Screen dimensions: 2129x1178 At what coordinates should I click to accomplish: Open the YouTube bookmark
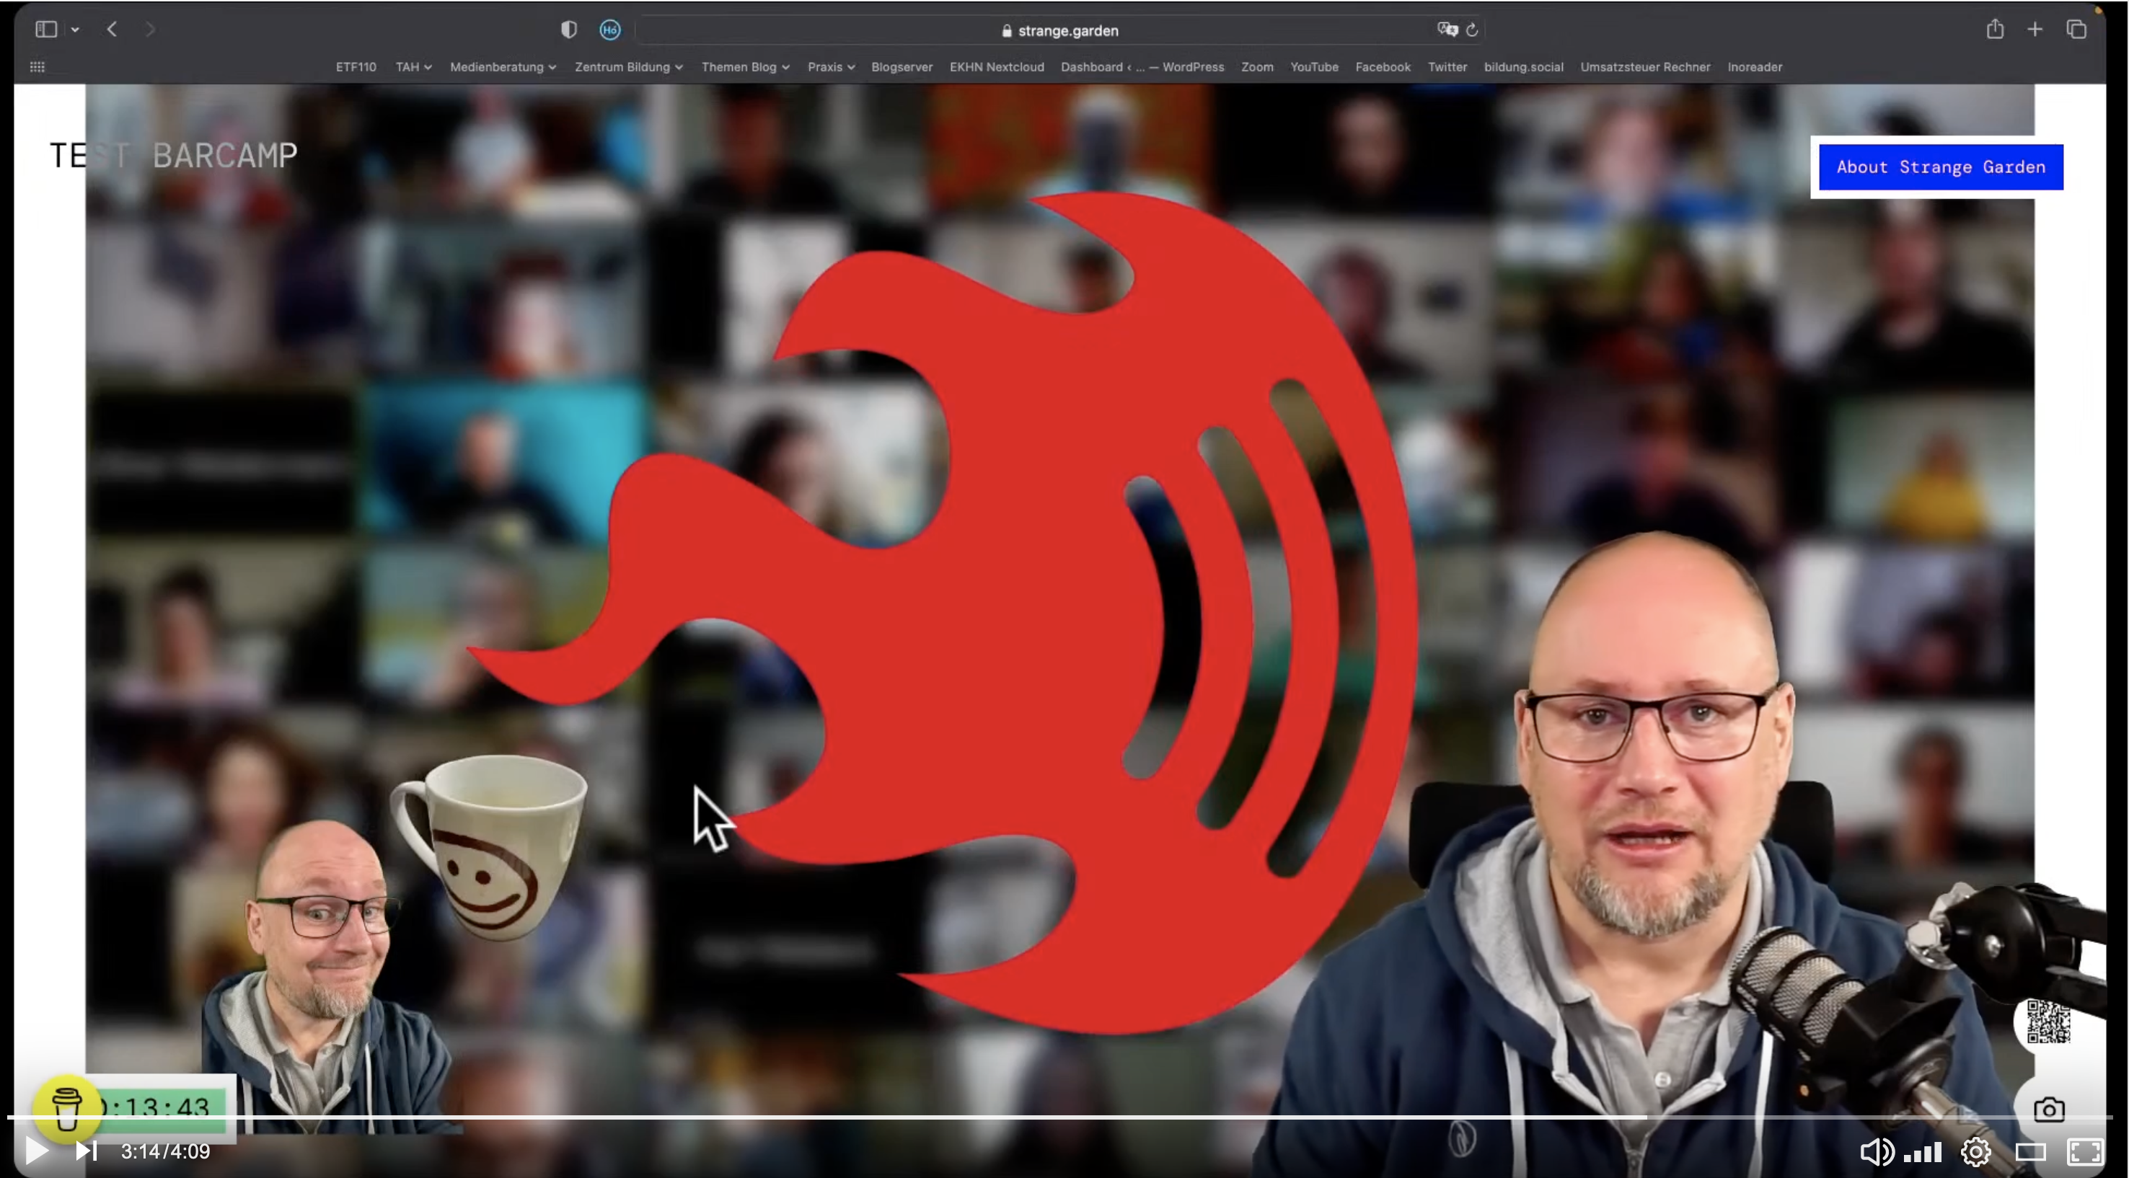pos(1313,67)
